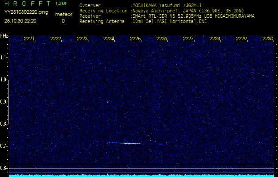Click the 1.0.0f version label
This screenshot has width=278, height=177.
point(61,4)
